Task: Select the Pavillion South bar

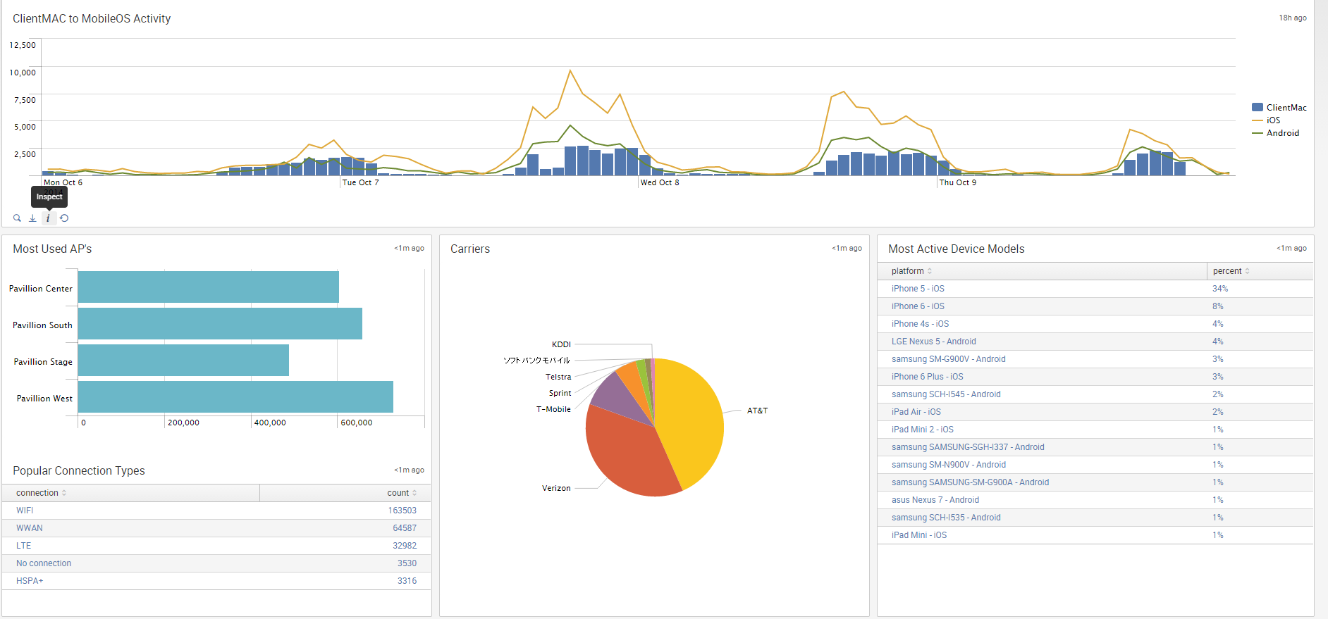Action: (x=220, y=324)
